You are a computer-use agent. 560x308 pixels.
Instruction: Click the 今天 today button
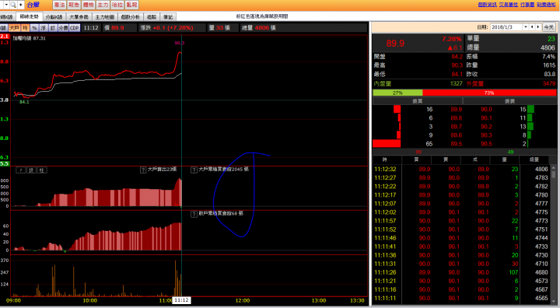click(x=549, y=27)
